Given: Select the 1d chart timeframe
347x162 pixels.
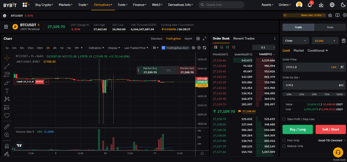Looking at the screenshot, I should (x=62, y=48).
